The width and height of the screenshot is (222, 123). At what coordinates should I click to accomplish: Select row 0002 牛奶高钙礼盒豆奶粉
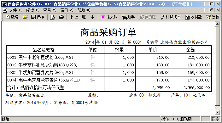pyautogui.click(x=44, y=65)
